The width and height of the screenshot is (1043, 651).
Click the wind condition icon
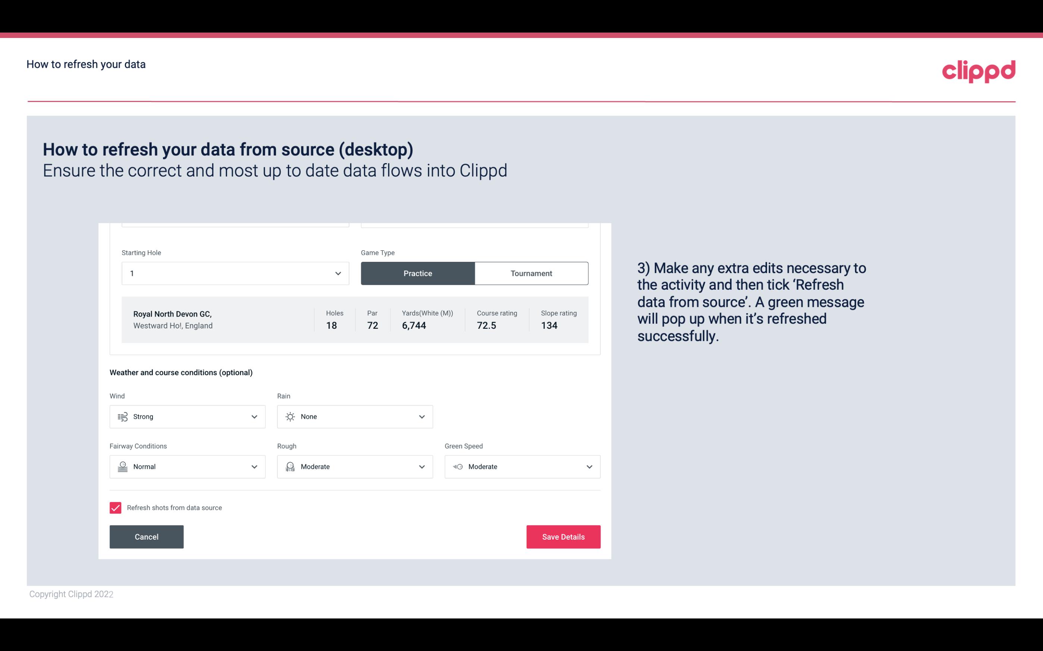point(122,416)
